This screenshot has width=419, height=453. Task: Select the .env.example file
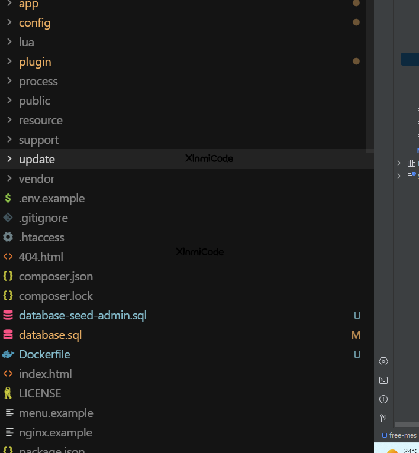click(51, 198)
